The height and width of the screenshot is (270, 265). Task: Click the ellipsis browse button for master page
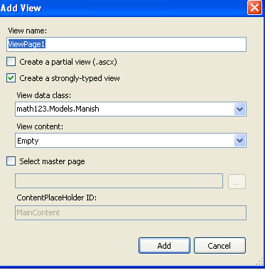(x=237, y=182)
